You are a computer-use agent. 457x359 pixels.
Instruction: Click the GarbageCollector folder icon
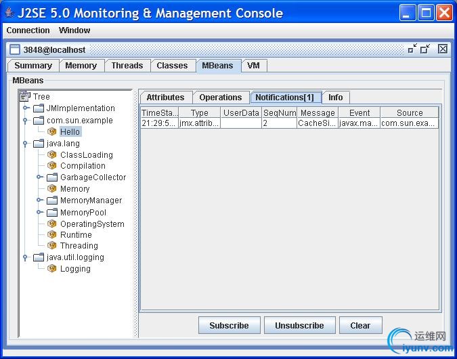point(52,177)
